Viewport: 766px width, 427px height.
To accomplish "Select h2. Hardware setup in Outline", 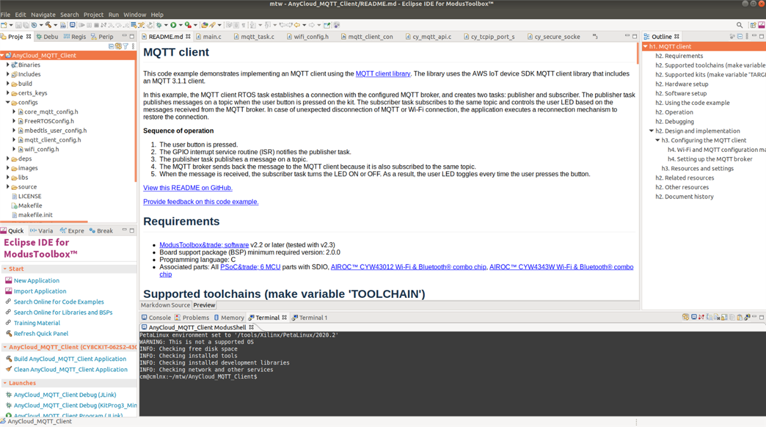I will pos(682,84).
